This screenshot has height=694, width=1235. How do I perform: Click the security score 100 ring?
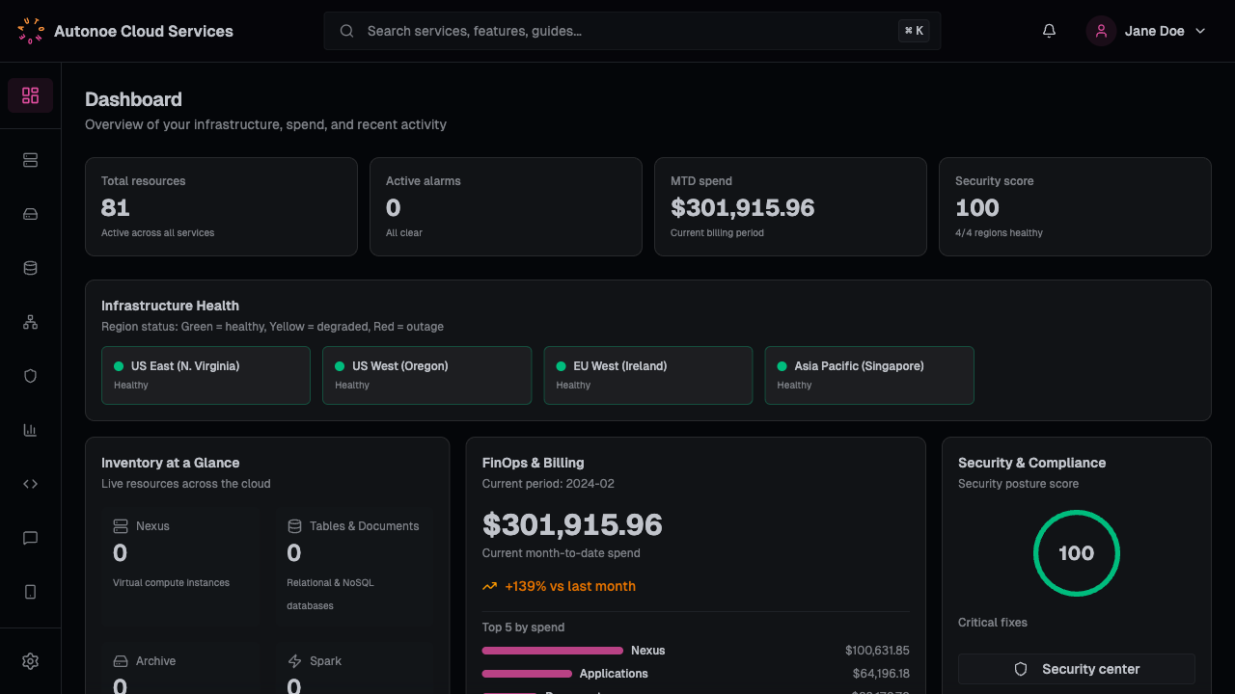(1077, 553)
